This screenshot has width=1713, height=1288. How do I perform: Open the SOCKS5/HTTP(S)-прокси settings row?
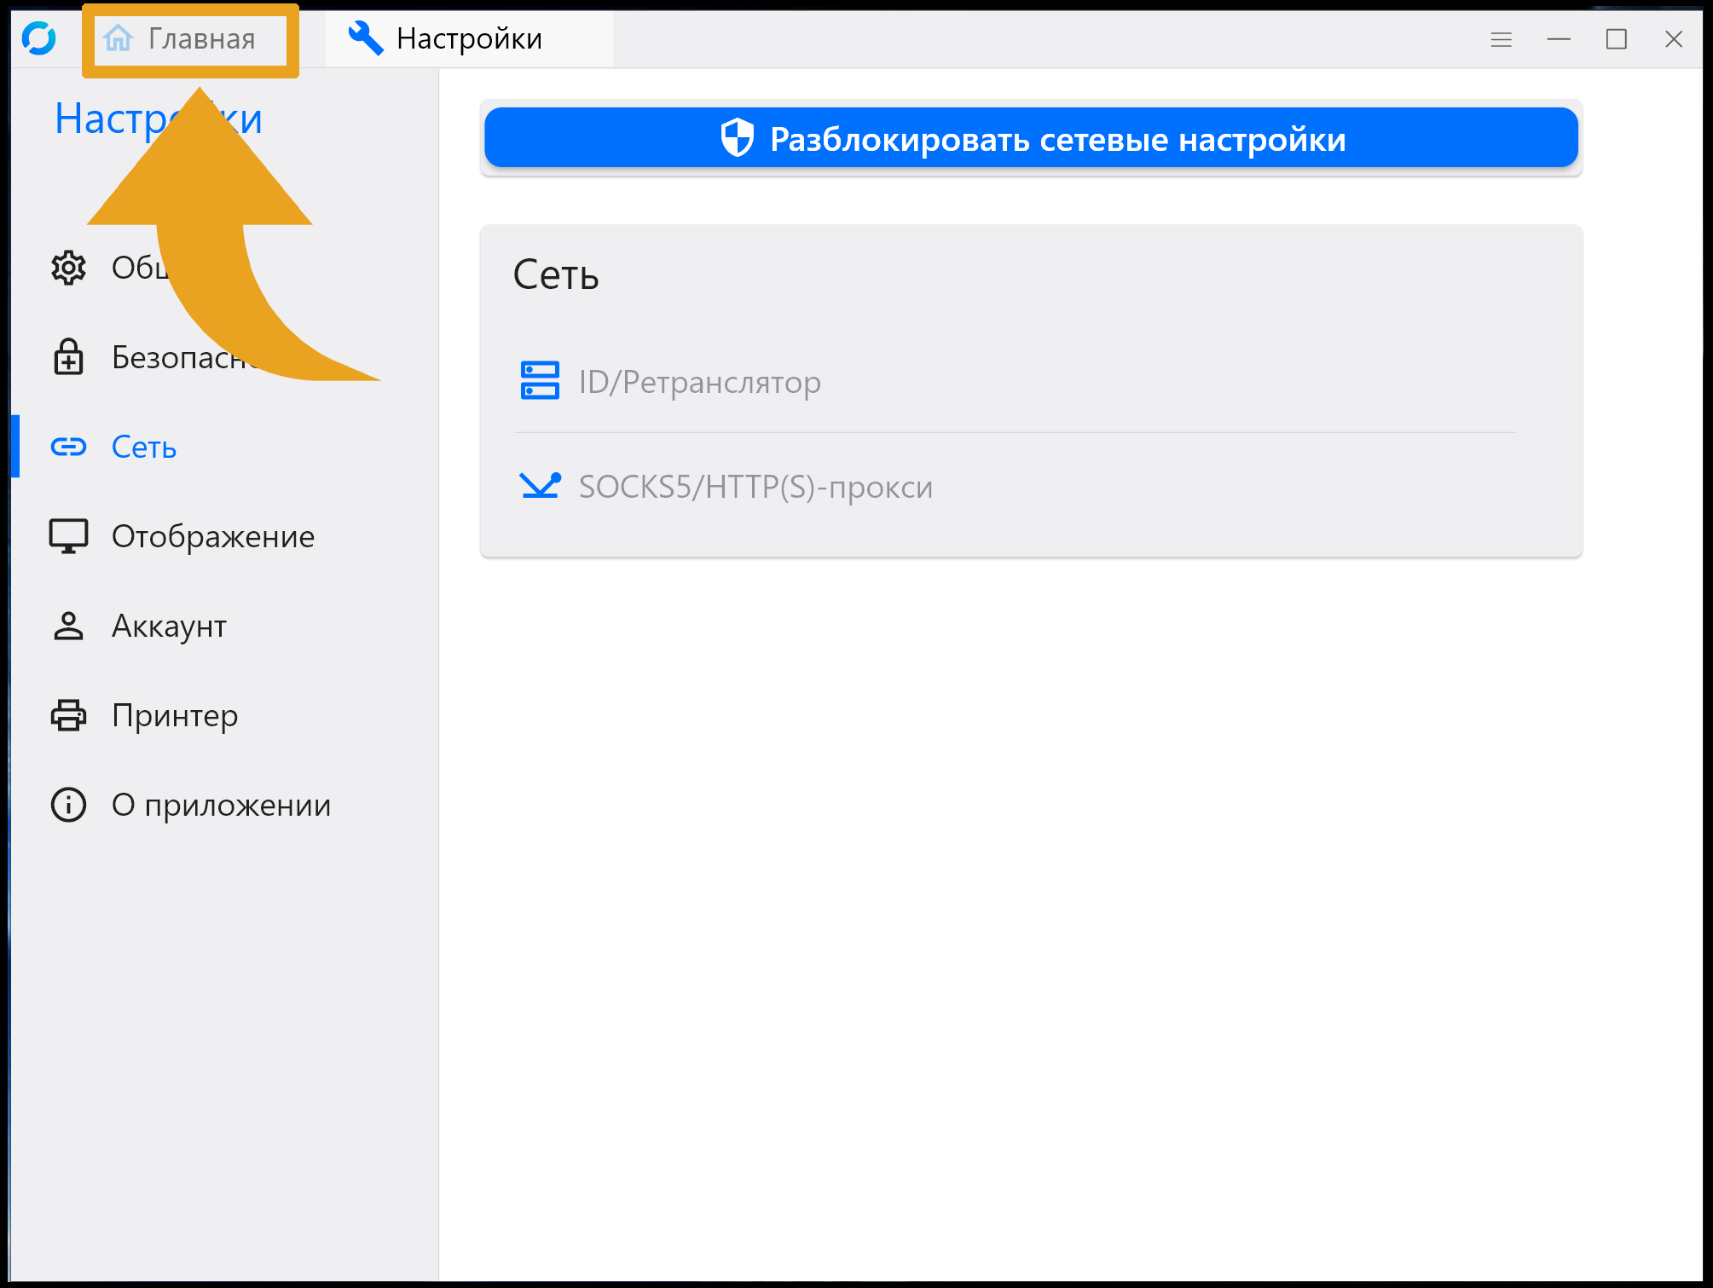point(755,487)
